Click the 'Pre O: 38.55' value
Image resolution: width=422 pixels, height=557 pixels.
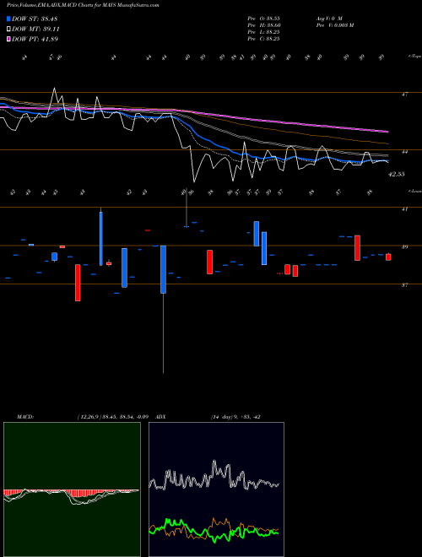click(x=264, y=18)
